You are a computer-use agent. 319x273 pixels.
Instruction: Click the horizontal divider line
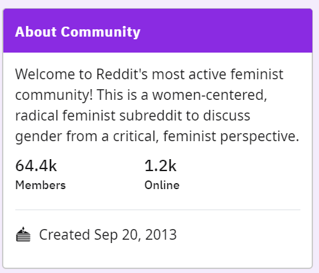[158, 209]
